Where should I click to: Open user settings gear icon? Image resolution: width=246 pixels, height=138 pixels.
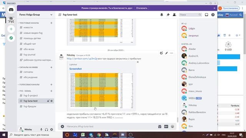point(52,130)
